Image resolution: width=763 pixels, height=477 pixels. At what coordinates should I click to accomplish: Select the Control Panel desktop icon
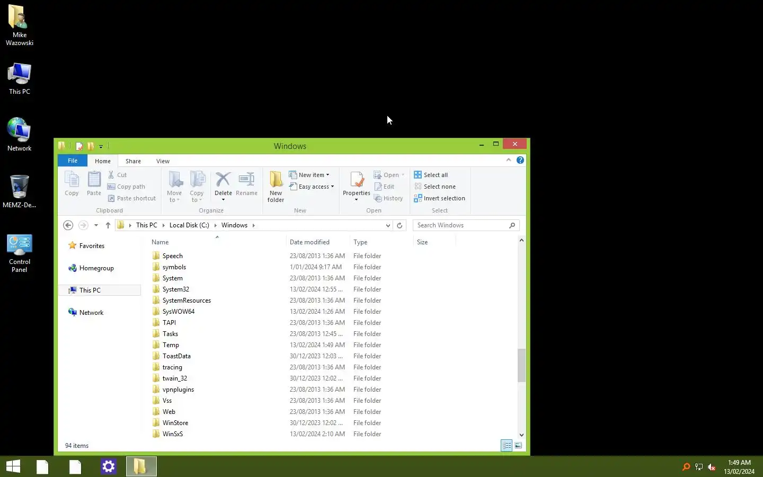click(19, 253)
